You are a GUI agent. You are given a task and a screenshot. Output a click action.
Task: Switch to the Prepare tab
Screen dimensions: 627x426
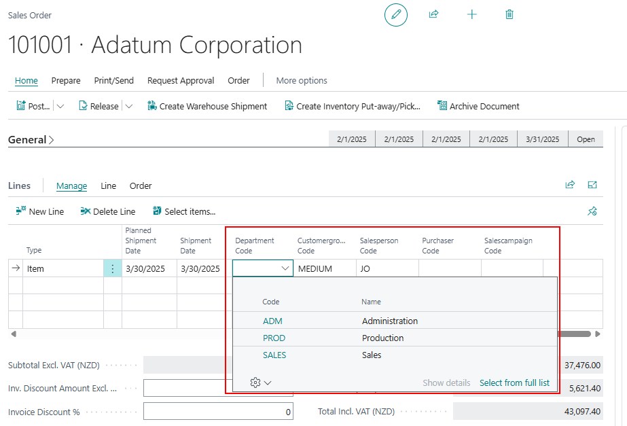tap(66, 80)
